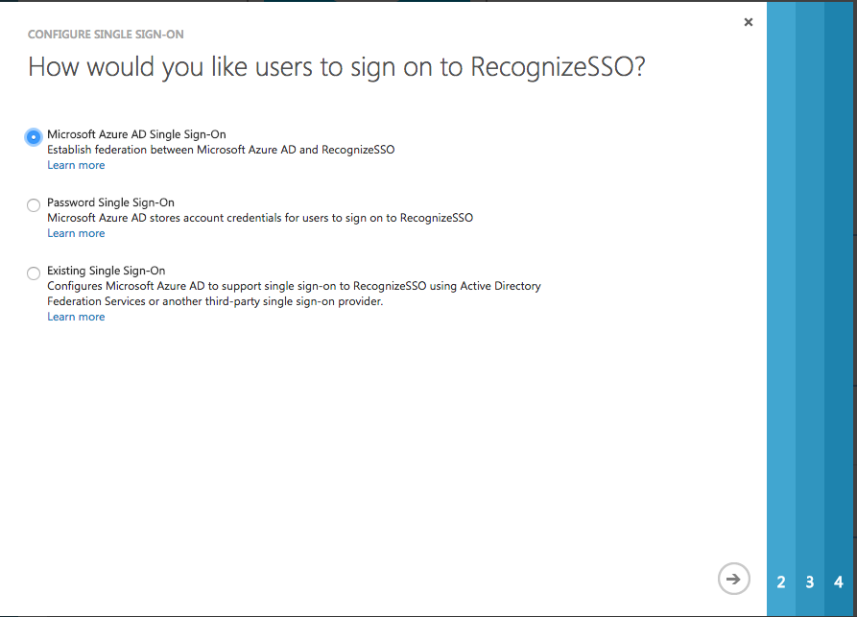Jump to wizard step 2
857x617 pixels.
click(781, 582)
